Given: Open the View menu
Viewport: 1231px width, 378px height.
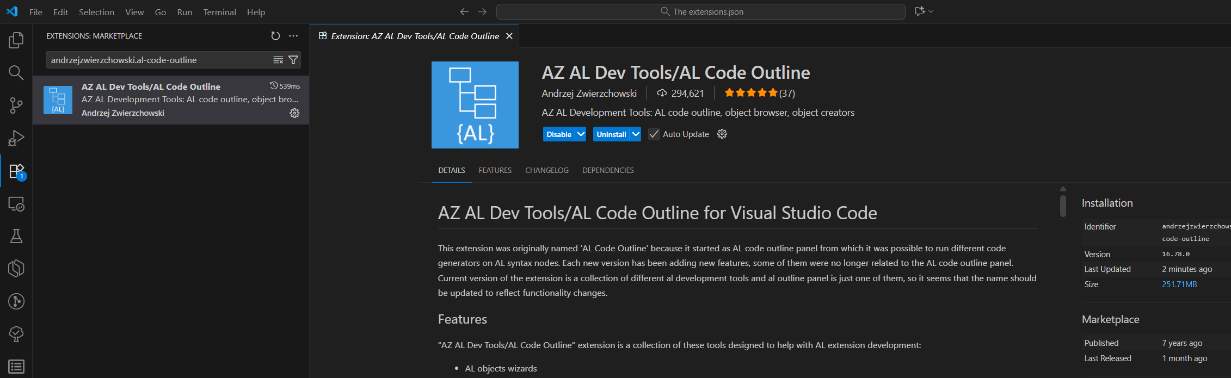Looking at the screenshot, I should [134, 12].
